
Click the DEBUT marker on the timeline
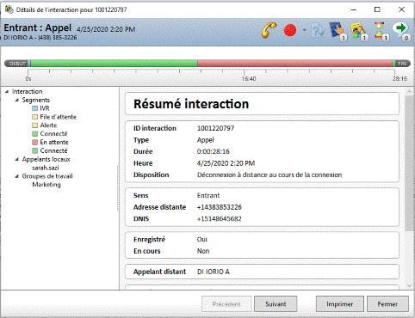[x=16, y=64]
